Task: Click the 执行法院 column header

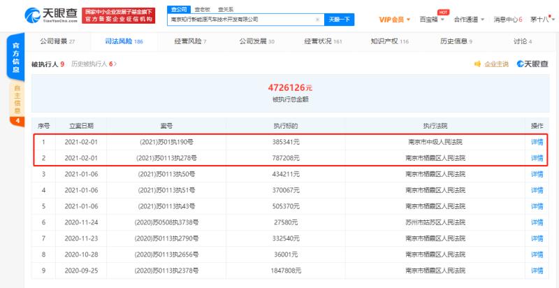Action: 435,126
